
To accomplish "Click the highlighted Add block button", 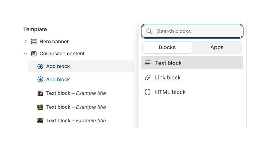I will (x=82, y=66).
